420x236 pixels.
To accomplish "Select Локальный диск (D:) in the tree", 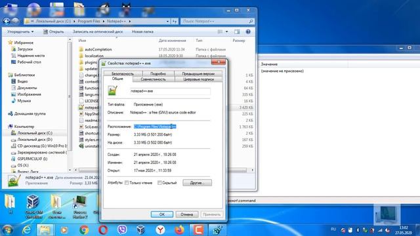I will pyautogui.click(x=35, y=140).
